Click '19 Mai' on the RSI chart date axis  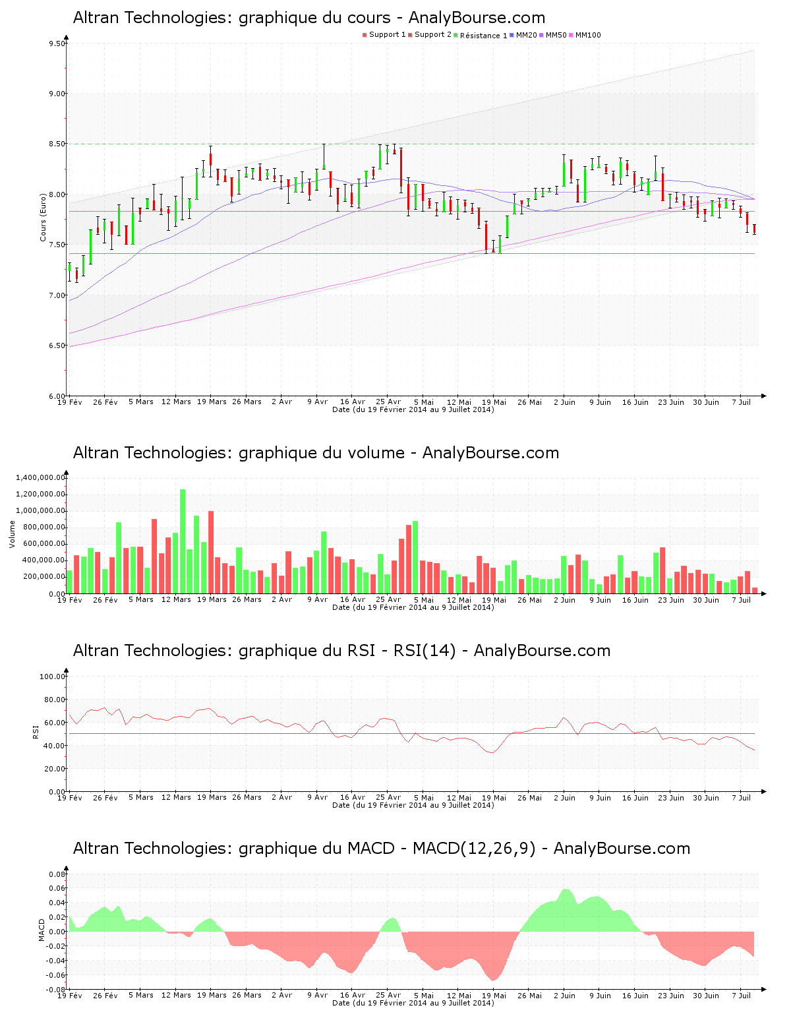pyautogui.click(x=494, y=797)
